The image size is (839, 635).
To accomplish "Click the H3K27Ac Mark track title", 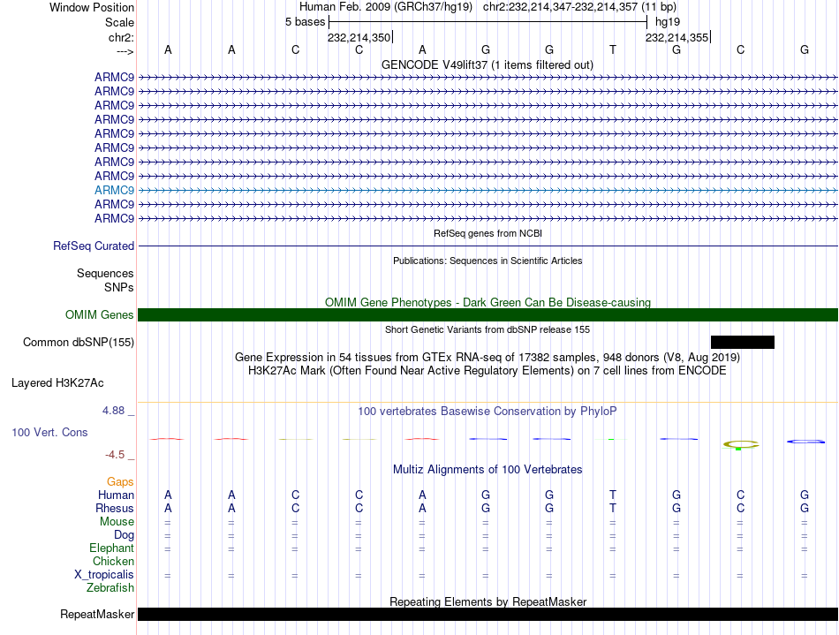I will [x=488, y=370].
